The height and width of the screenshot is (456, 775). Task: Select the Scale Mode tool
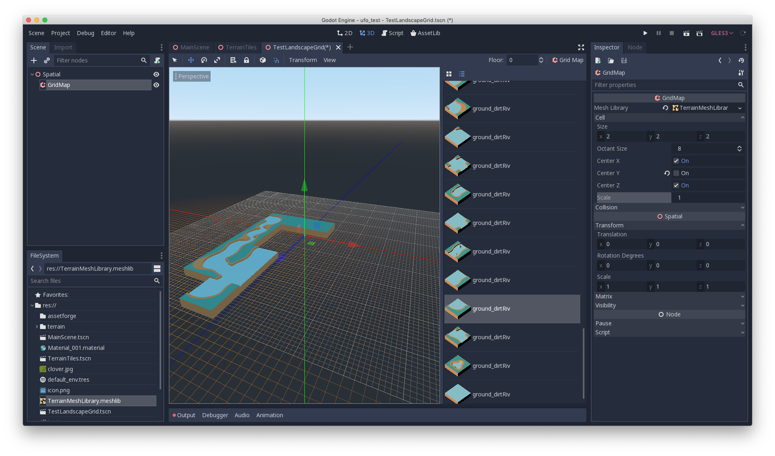click(217, 60)
